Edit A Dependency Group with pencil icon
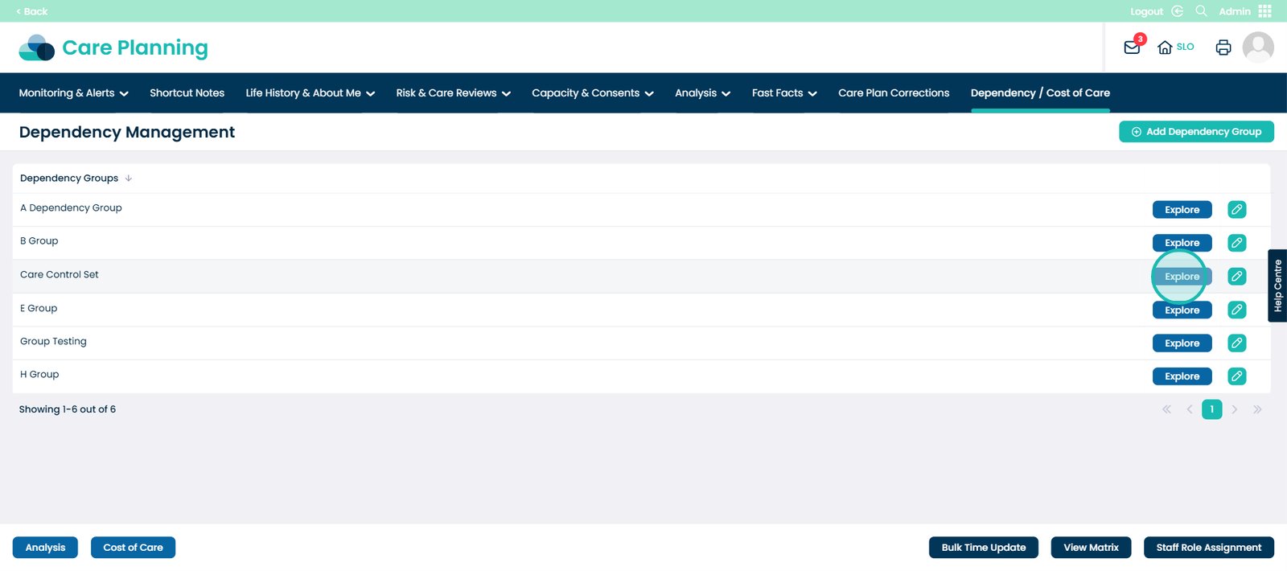The image size is (1287, 571). coord(1237,210)
